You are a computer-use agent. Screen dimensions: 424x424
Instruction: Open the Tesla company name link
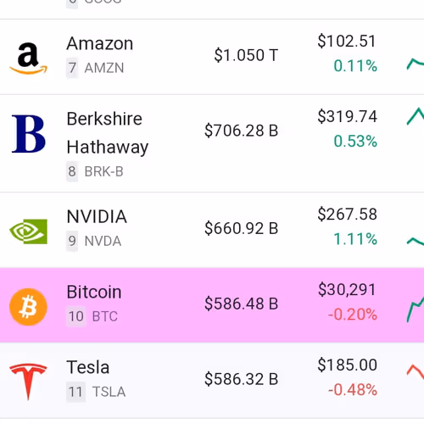pyautogui.click(x=88, y=367)
